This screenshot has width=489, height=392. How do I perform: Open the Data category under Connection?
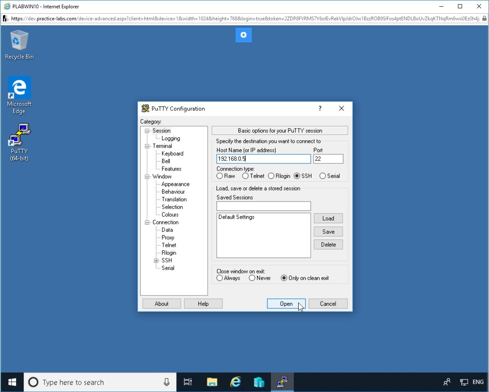point(167,230)
